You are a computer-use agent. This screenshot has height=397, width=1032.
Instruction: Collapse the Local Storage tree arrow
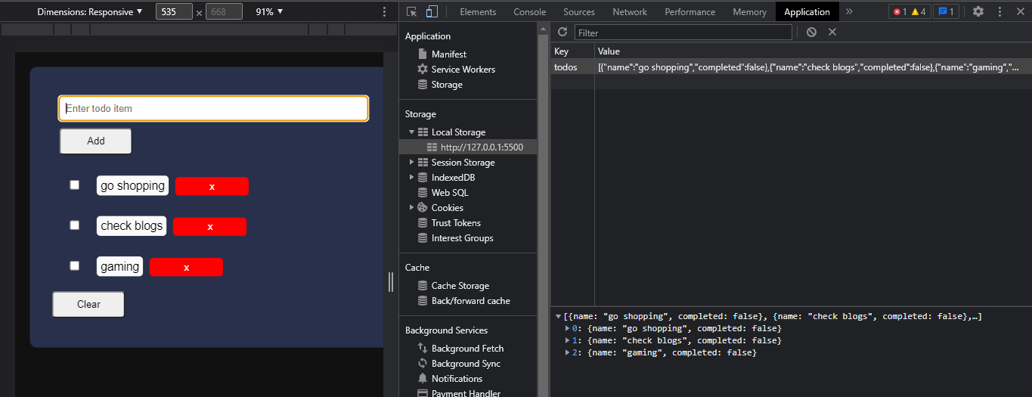coord(411,132)
